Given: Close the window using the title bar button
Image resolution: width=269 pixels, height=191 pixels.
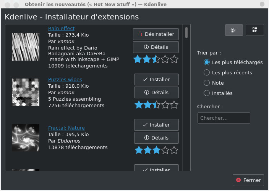Looking at the screenshot, I should [x=262, y=4].
